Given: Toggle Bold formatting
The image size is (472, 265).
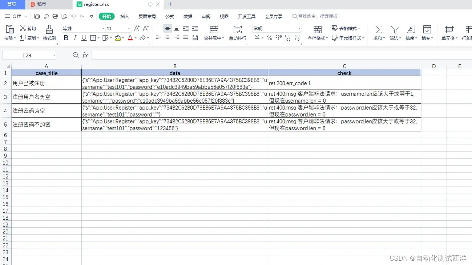Looking at the screenshot, I should [x=66, y=38].
